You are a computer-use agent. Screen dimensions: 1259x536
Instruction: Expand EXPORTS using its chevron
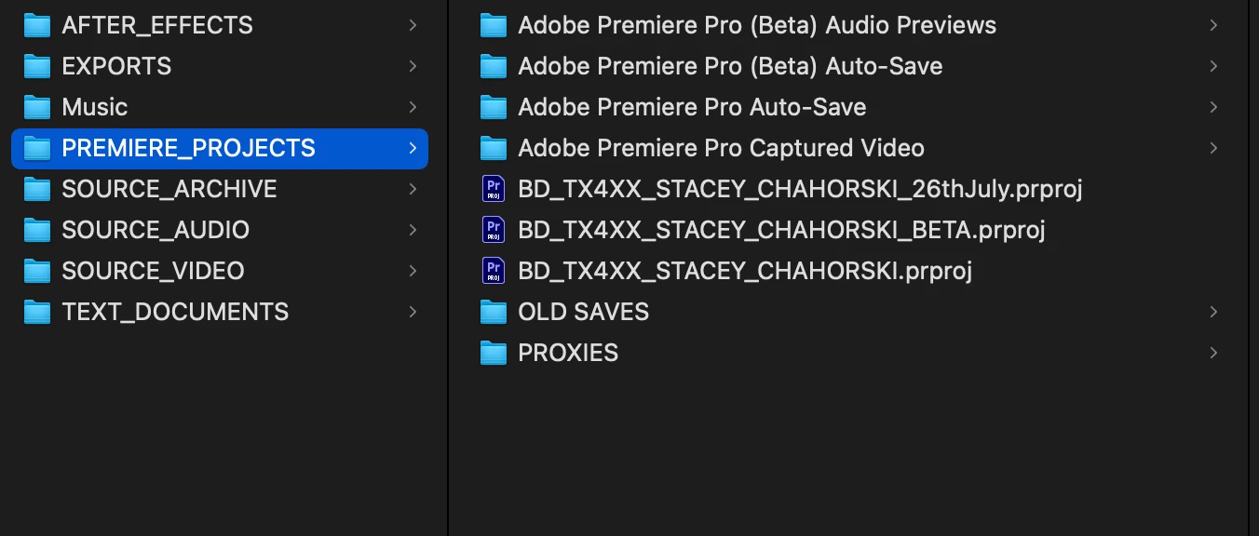click(x=413, y=66)
